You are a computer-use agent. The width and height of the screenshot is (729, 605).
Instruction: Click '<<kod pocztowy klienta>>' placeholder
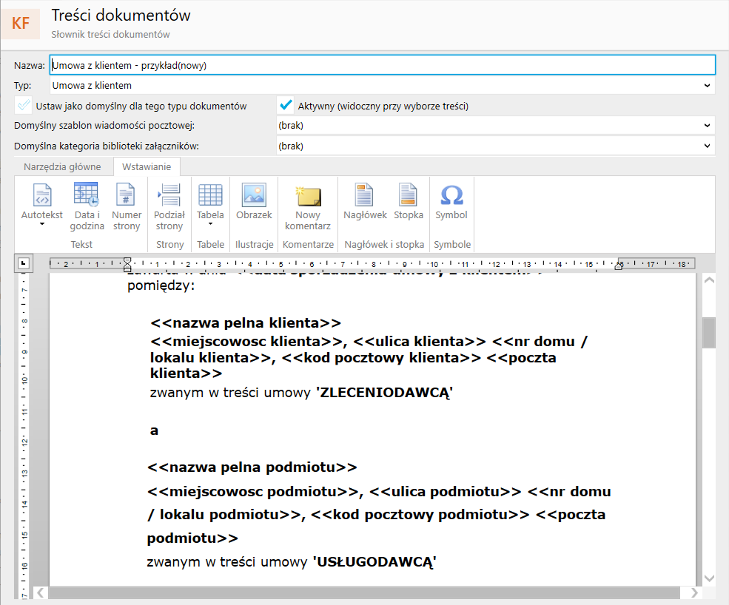point(381,358)
